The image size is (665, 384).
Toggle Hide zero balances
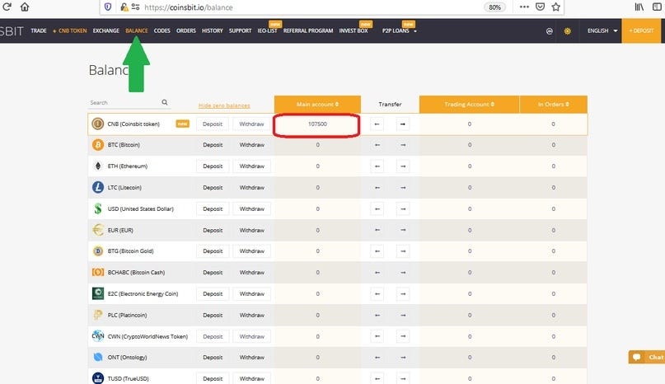tap(224, 105)
